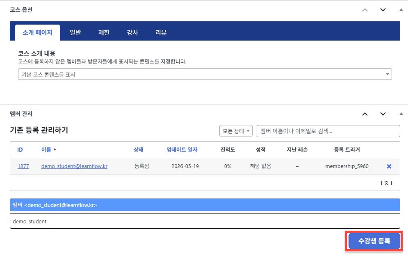Collapse the 코스 옵션 panel triangle
This screenshot has height=259, width=408.
[x=401, y=9]
